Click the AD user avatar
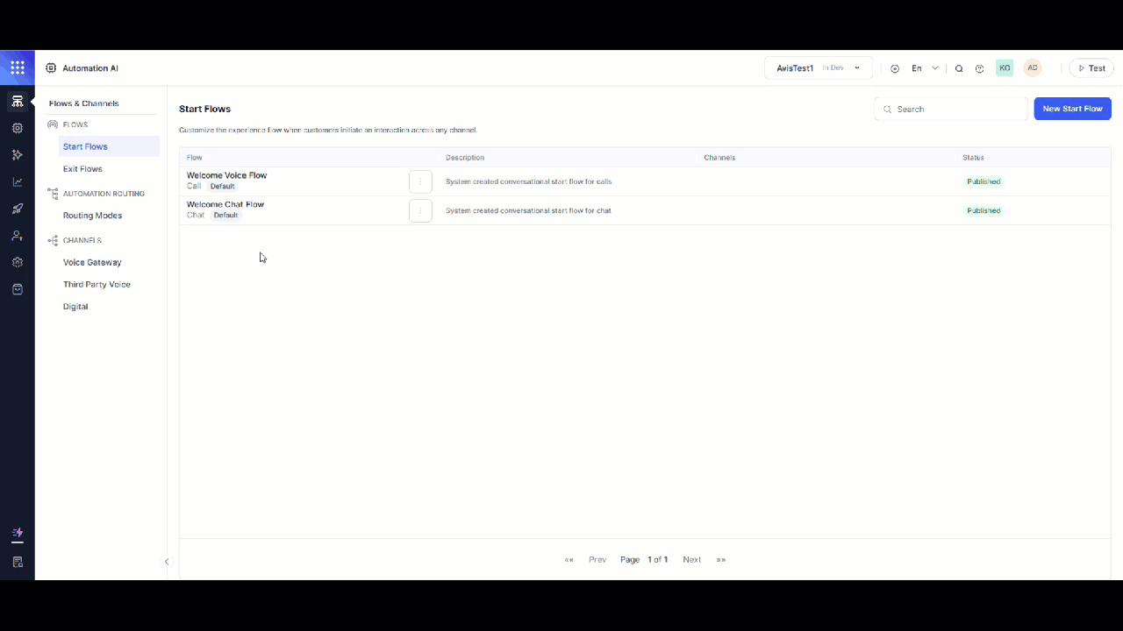 pyautogui.click(x=1033, y=68)
